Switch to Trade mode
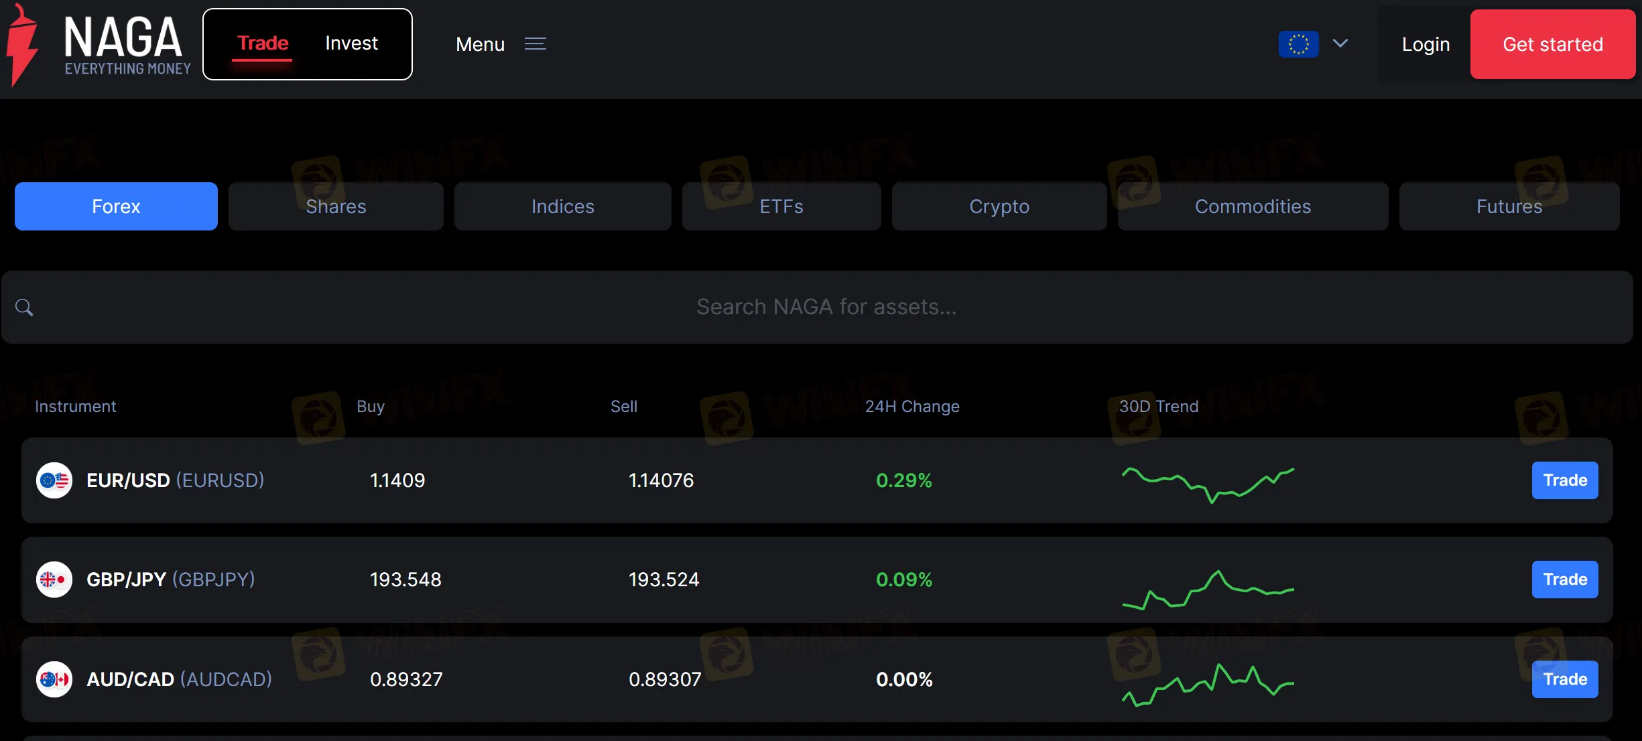 263,44
